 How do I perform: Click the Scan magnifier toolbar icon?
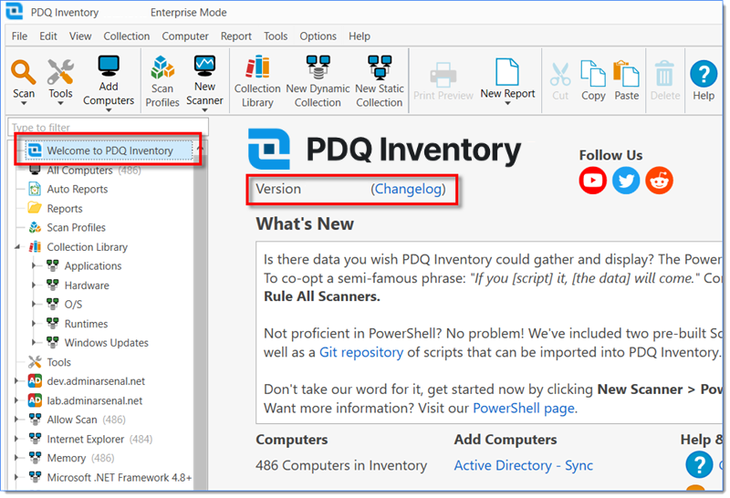pyautogui.click(x=24, y=71)
